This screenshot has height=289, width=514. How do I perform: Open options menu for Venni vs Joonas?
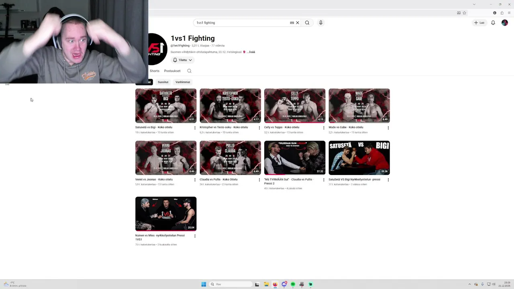195,180
